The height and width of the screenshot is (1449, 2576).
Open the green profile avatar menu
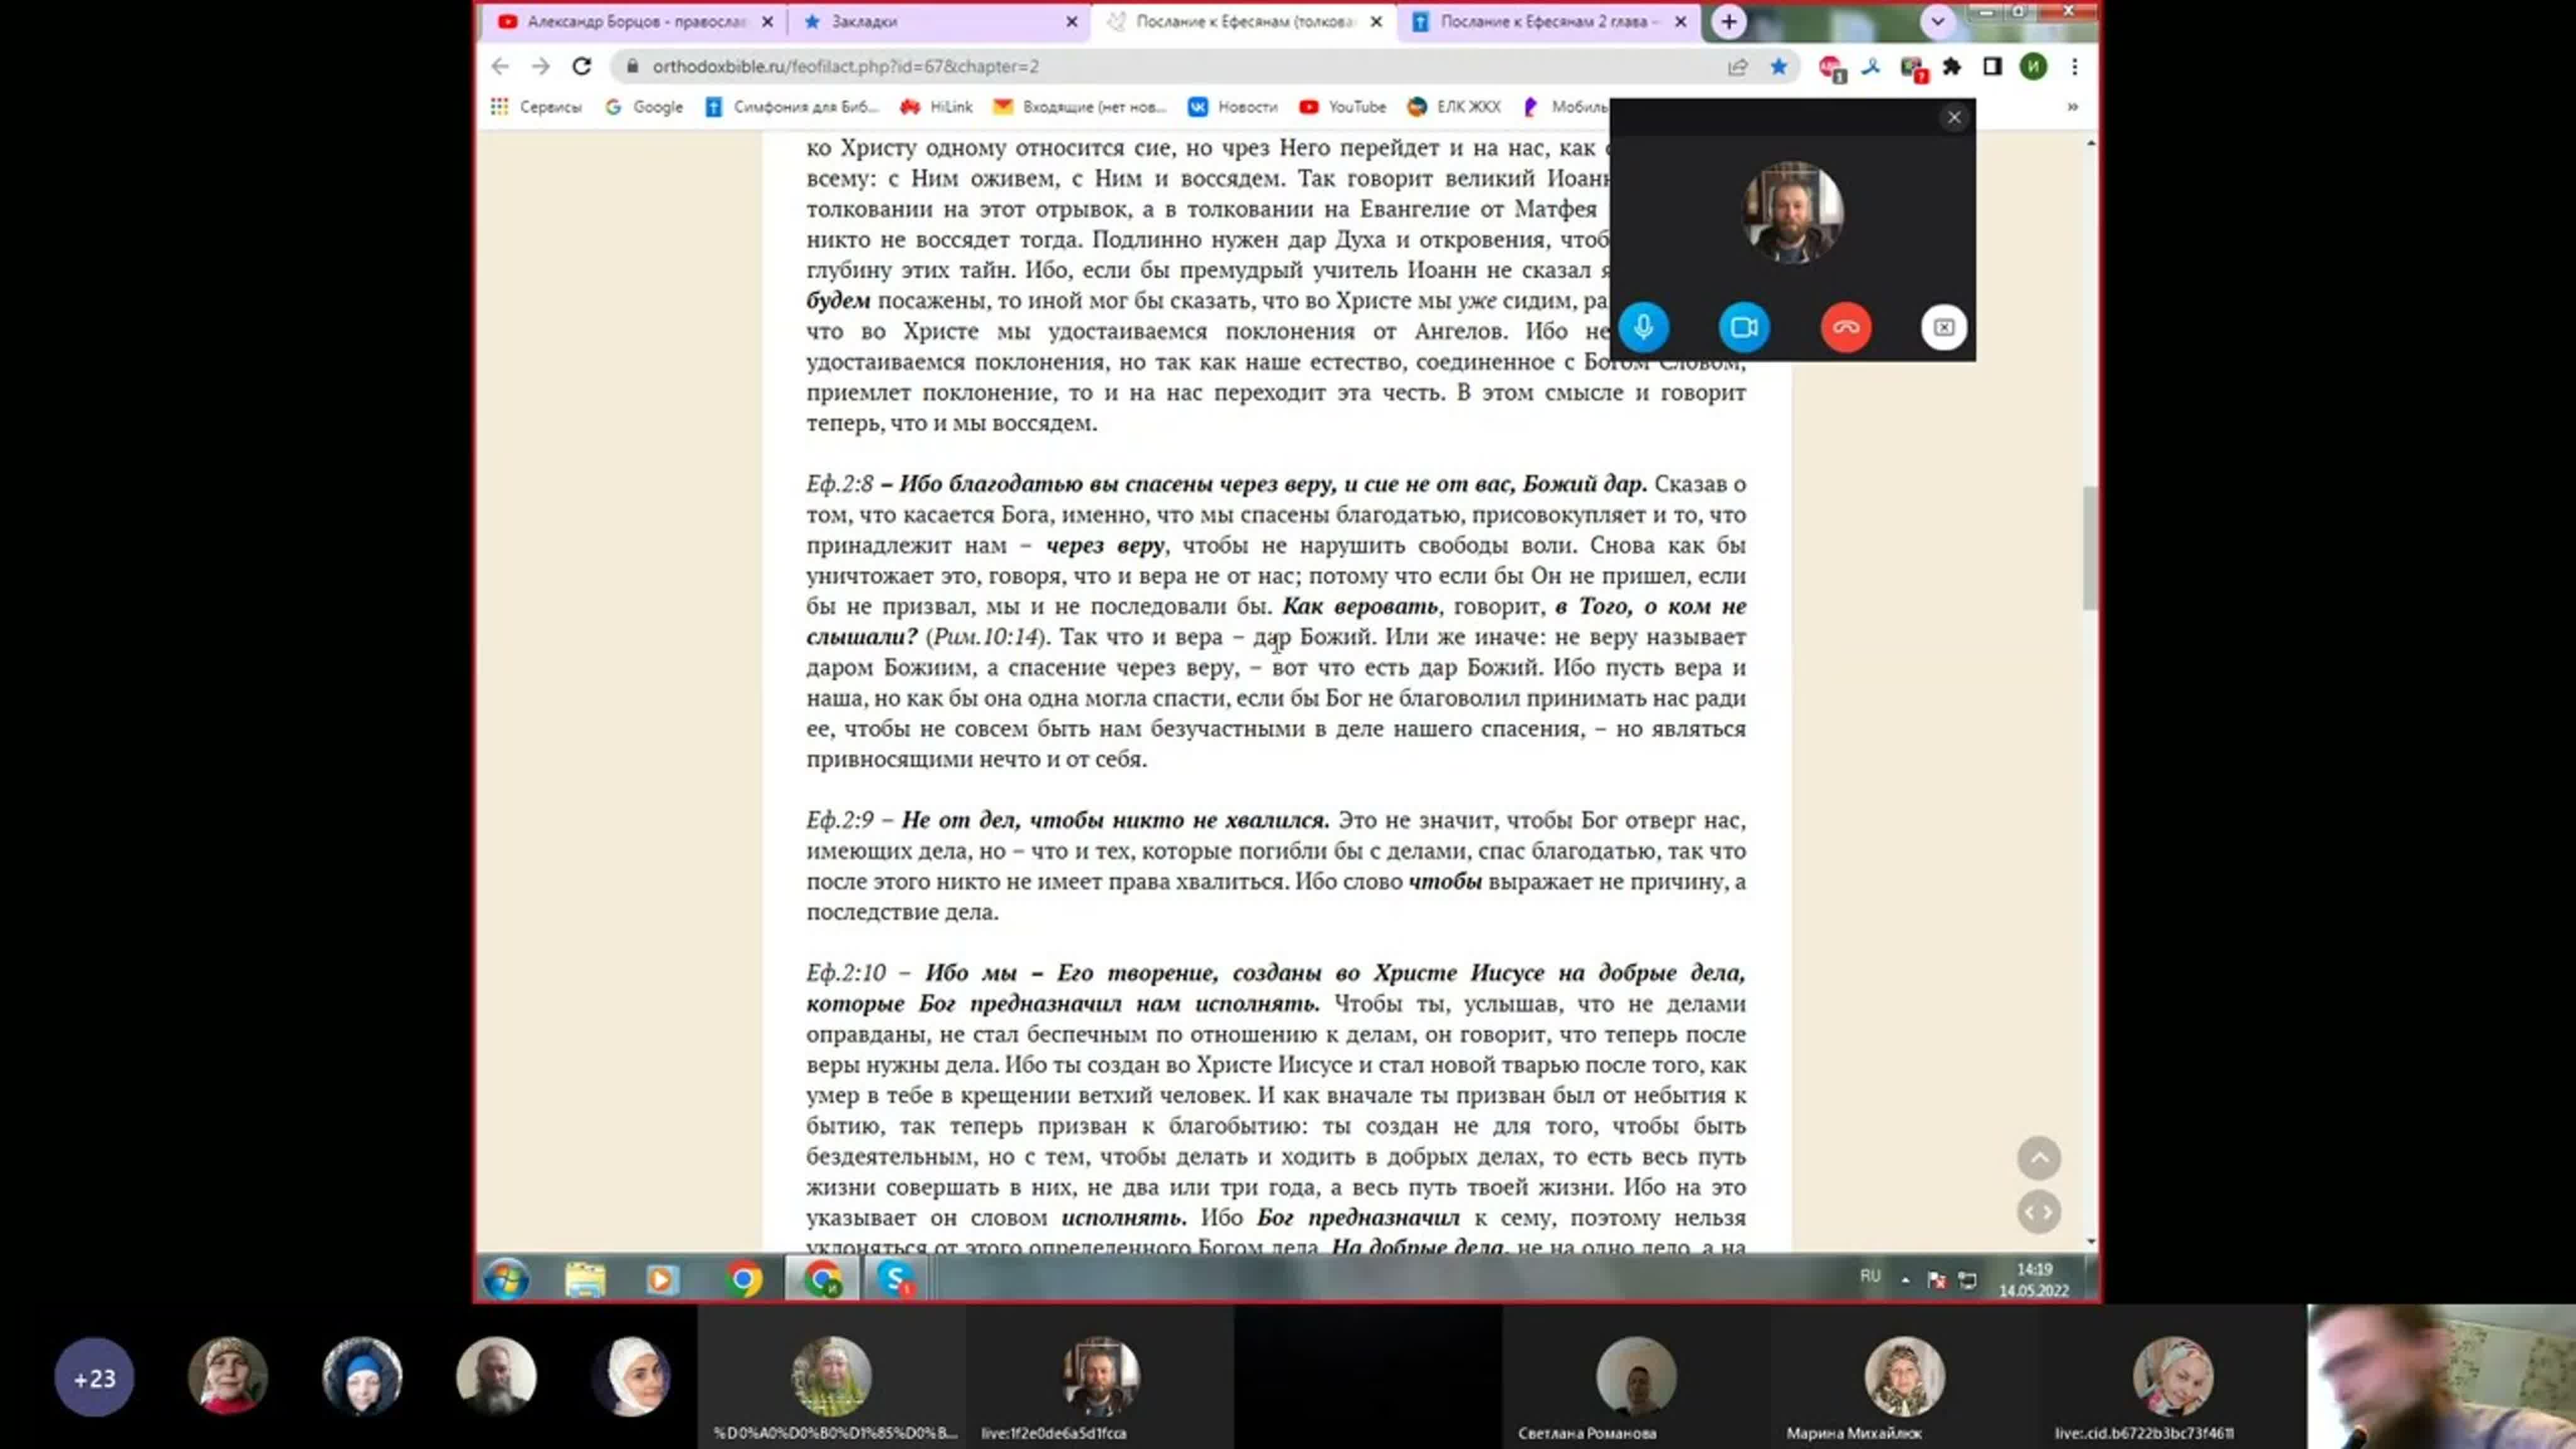pos(2033,66)
